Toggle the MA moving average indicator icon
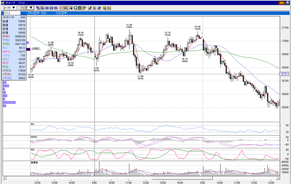 [x=42, y=8]
